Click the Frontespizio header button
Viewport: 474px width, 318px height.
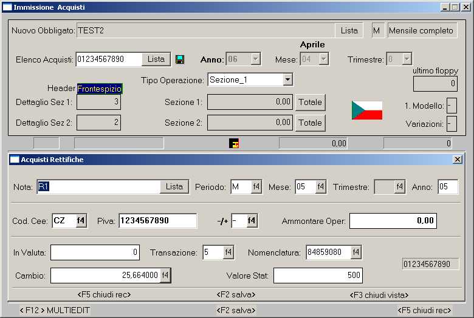click(100, 89)
